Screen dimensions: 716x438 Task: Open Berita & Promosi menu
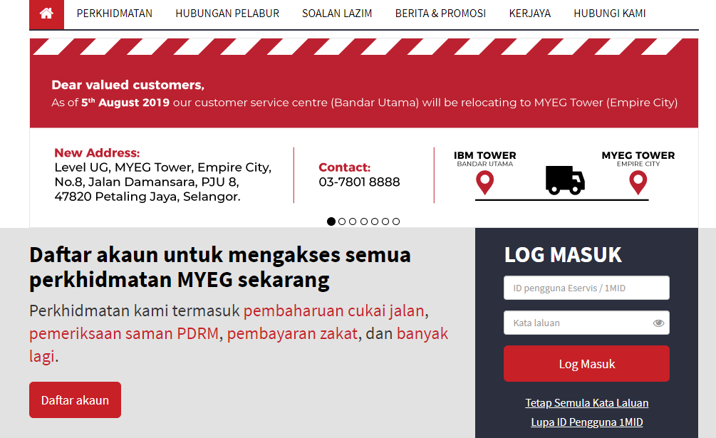click(440, 14)
